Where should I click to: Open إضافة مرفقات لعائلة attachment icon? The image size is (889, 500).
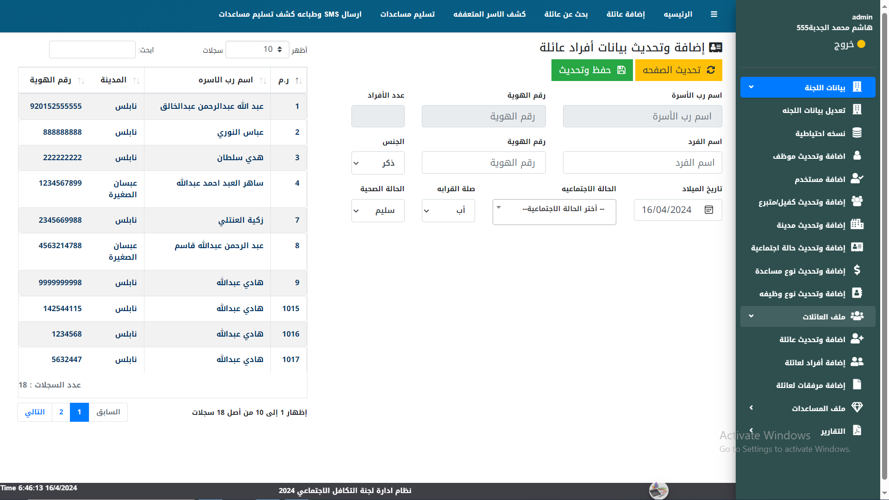[858, 384]
